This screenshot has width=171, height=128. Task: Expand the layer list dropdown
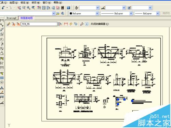[x=53, y=13]
